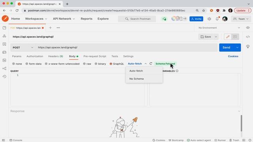Open the APIs sidebar icon
This screenshot has height=142, width=253.
click(x=4, y=36)
